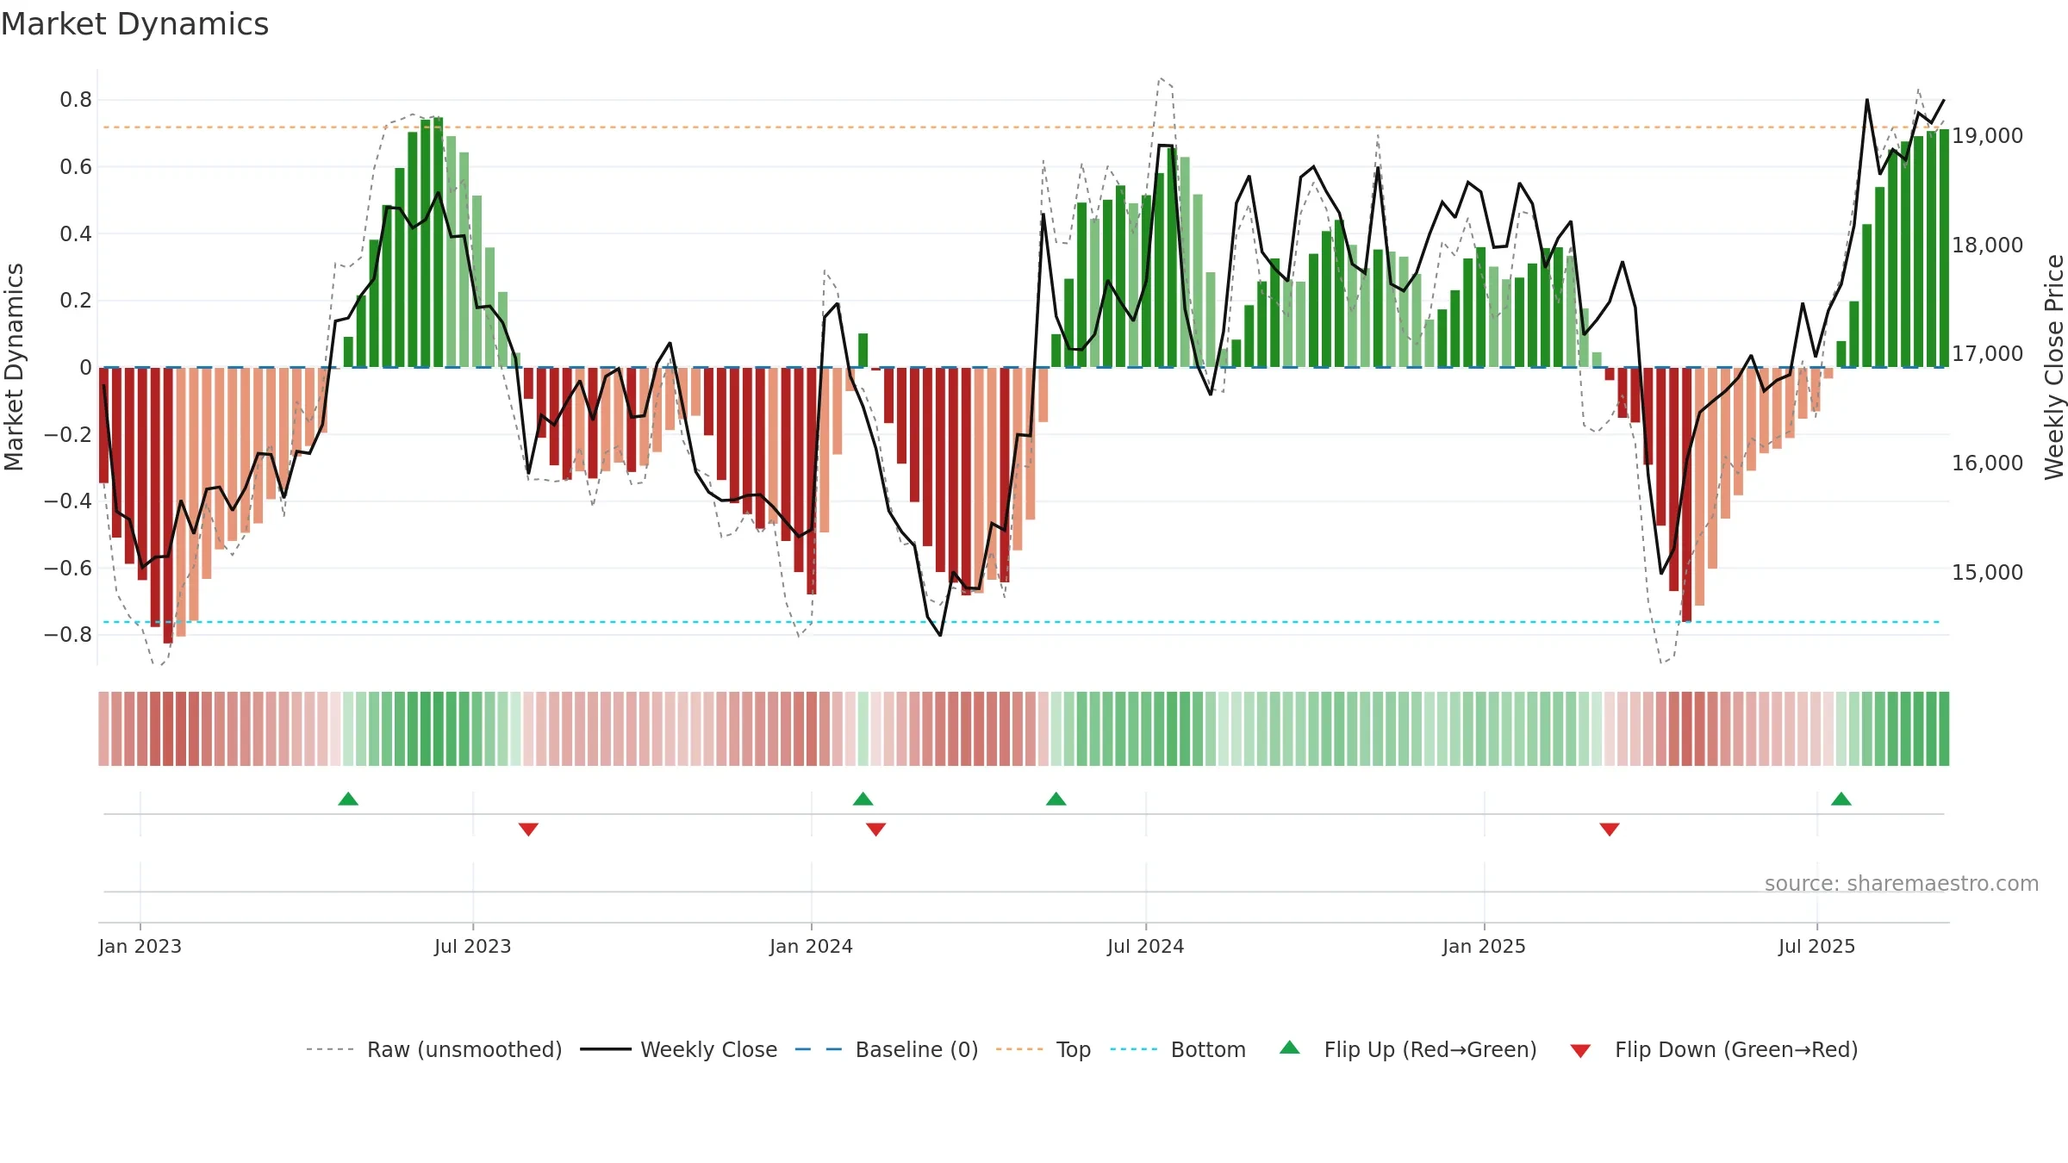
Task: Click the Jul 2024 x-axis label
Action: pyautogui.click(x=1146, y=946)
